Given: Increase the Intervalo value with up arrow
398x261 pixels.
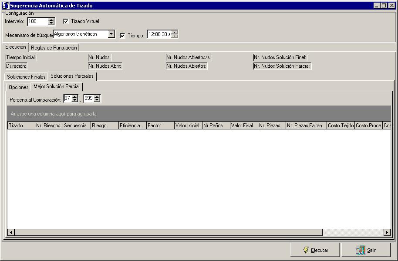Looking at the screenshot, I should [x=51, y=20].
